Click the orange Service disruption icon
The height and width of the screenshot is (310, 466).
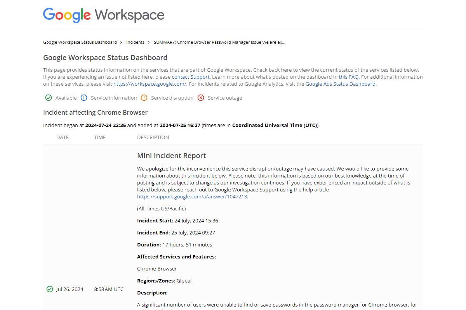coord(144,98)
